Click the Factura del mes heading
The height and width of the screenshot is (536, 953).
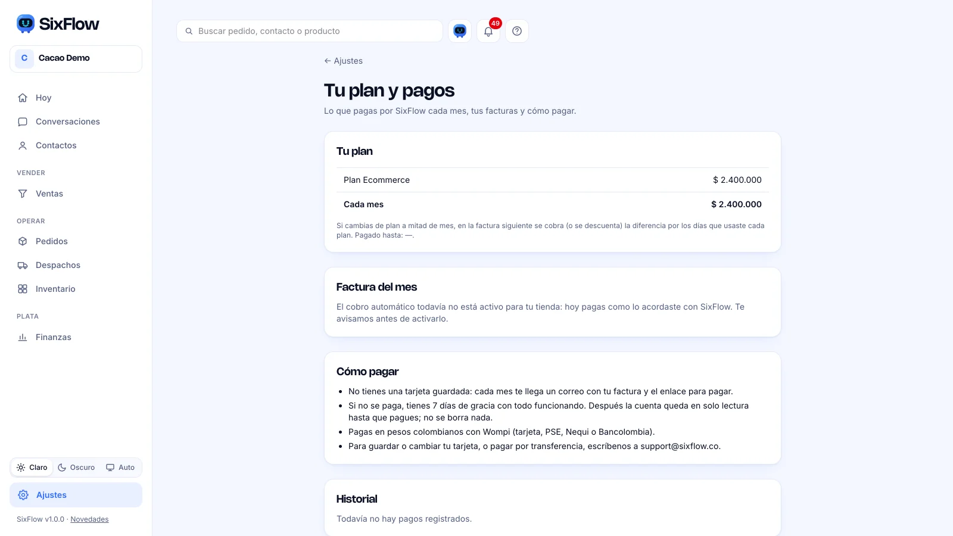pyautogui.click(x=376, y=287)
